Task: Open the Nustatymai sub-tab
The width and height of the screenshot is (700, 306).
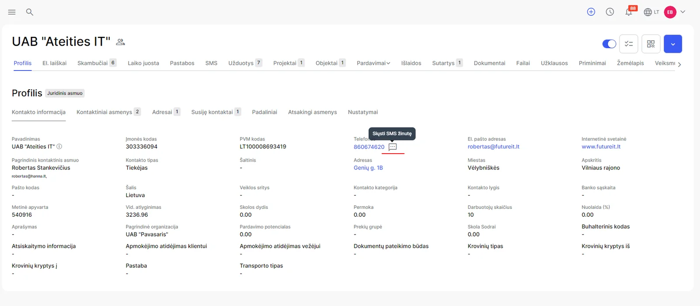Action: (363, 112)
